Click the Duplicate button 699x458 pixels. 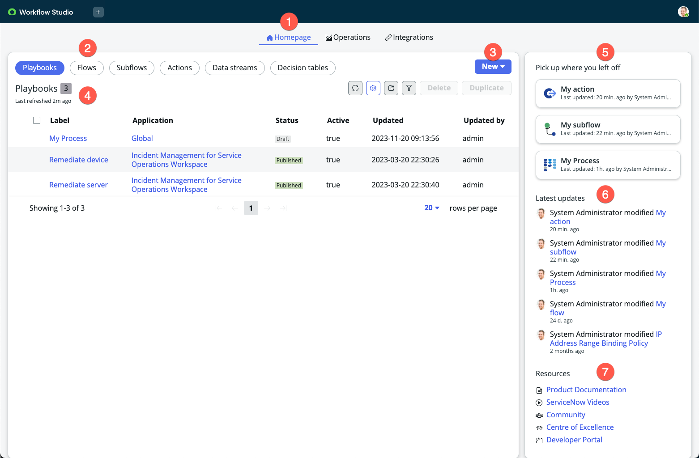tap(486, 88)
